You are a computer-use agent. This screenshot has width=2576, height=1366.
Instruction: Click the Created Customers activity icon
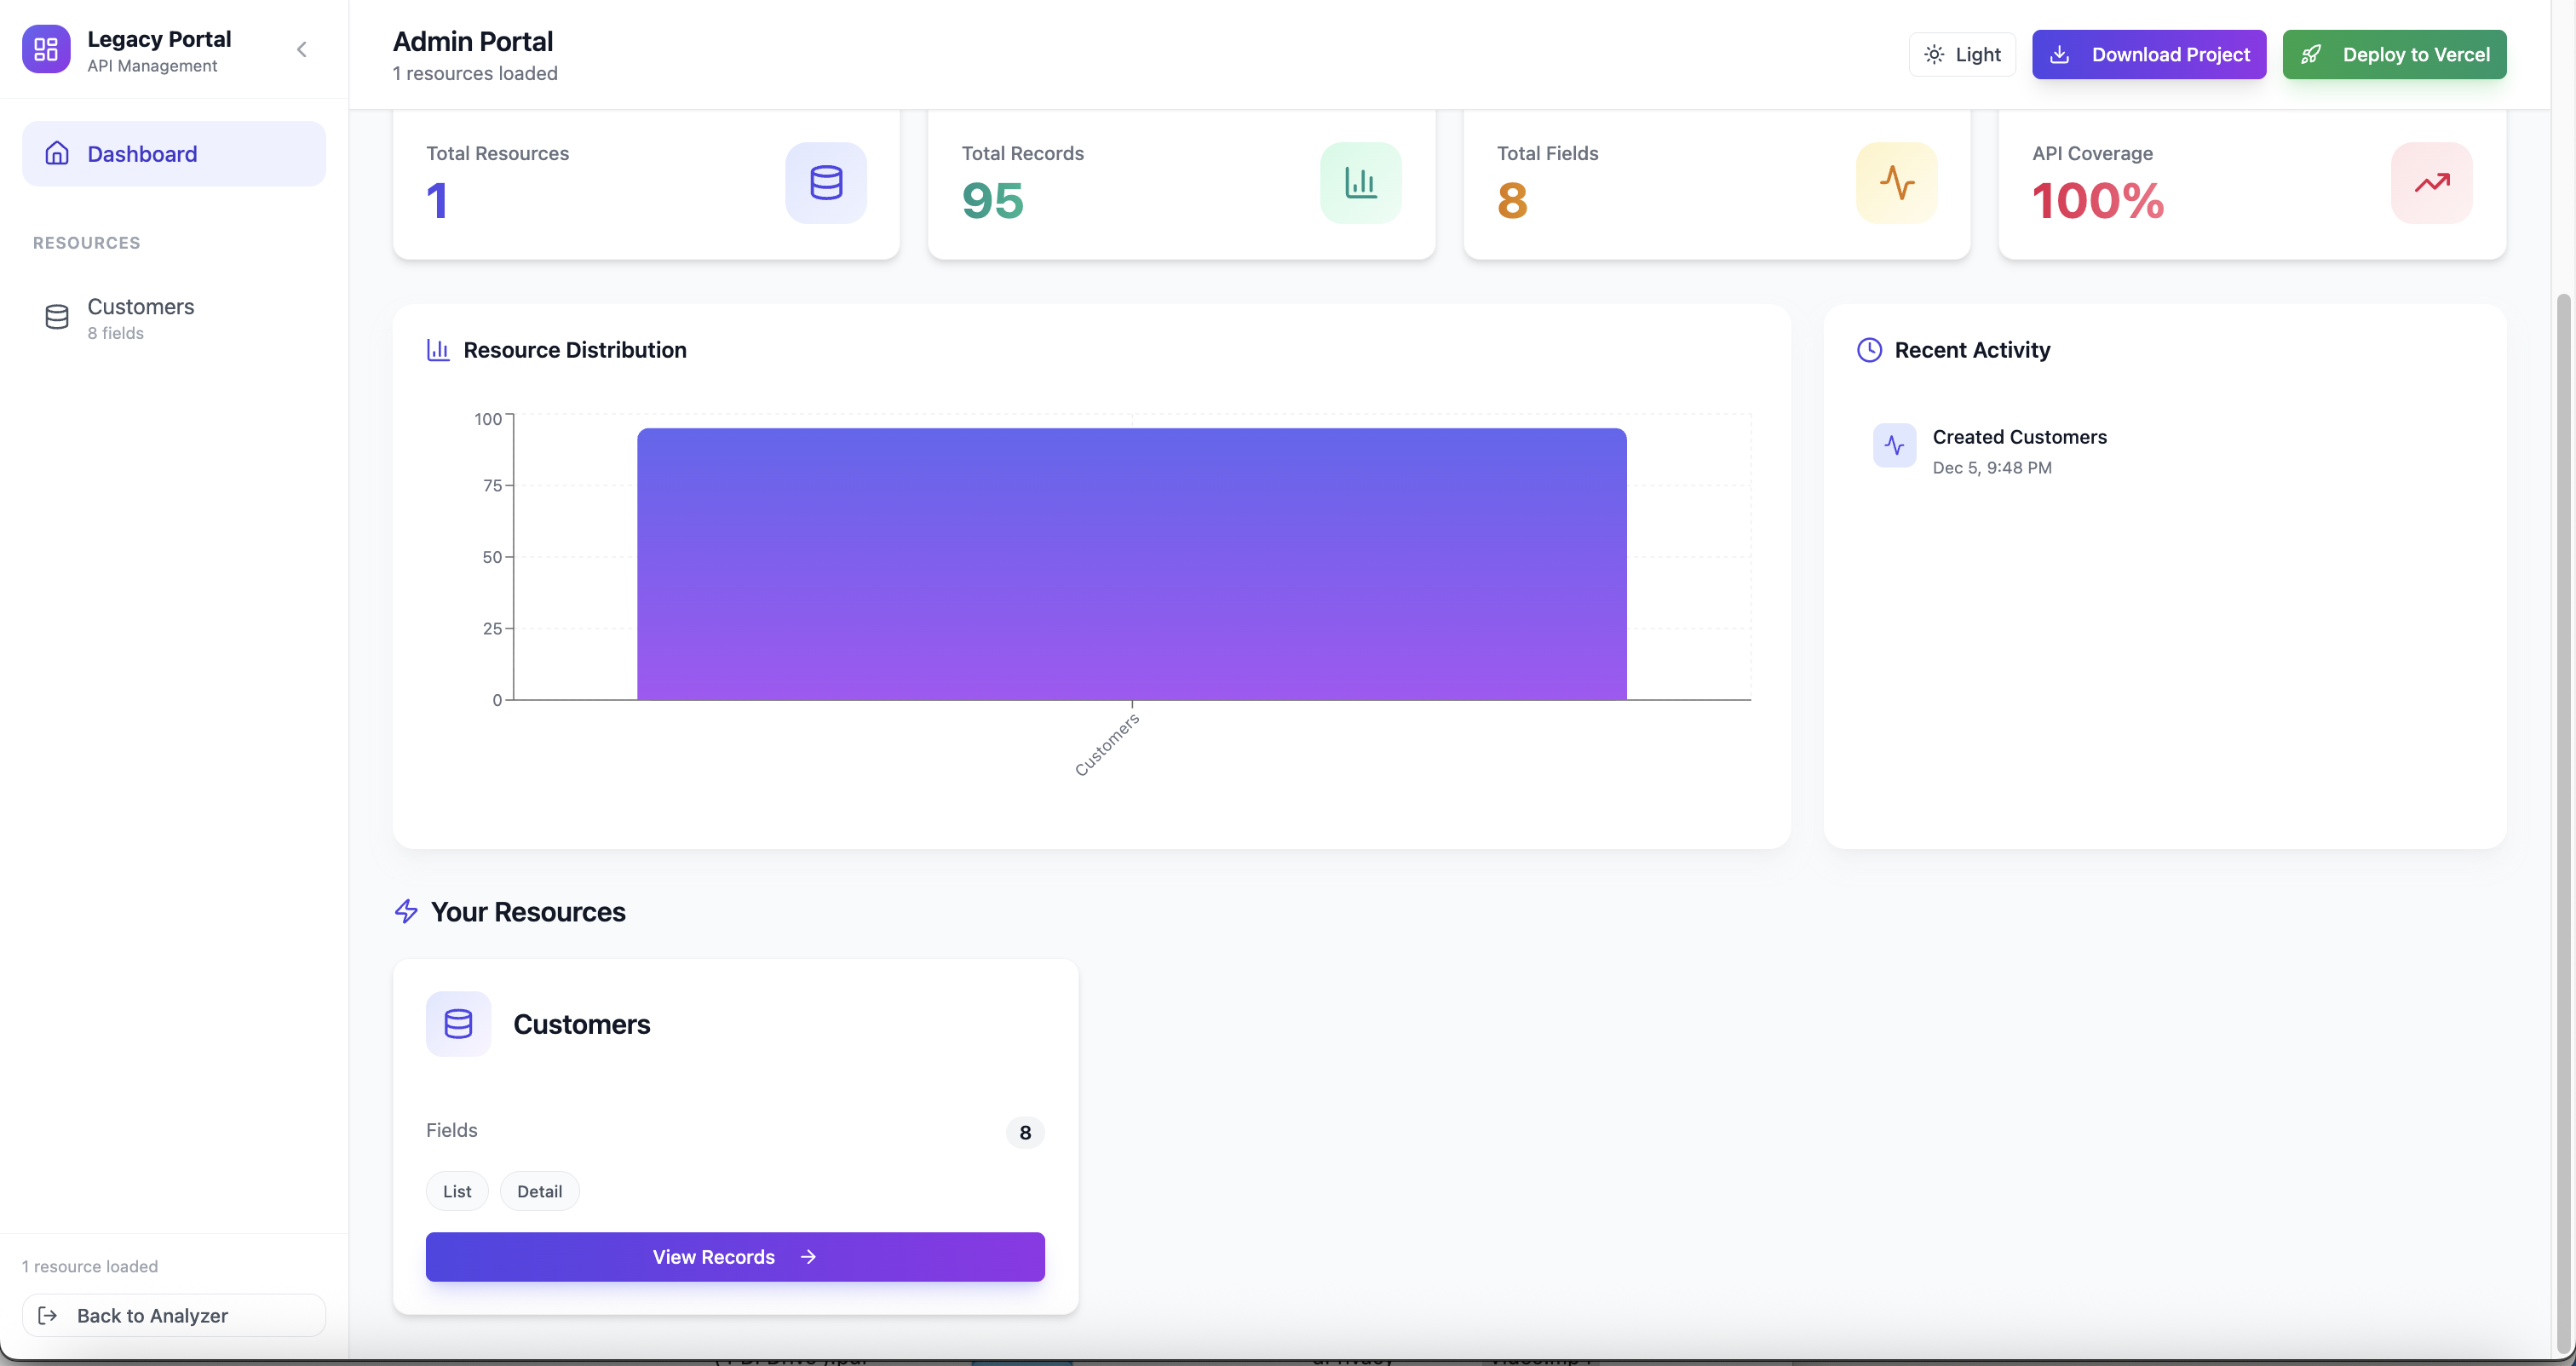click(x=1894, y=446)
